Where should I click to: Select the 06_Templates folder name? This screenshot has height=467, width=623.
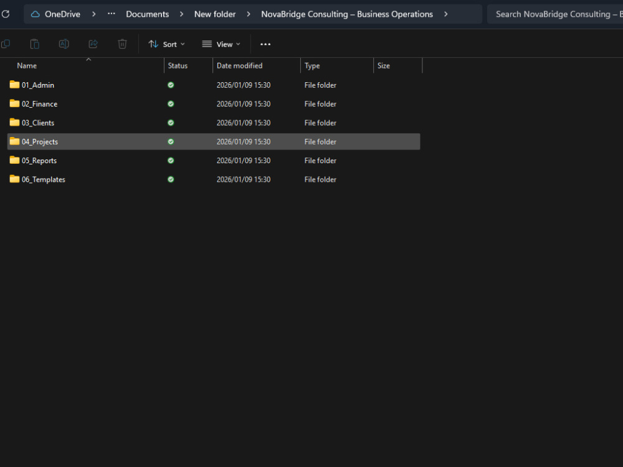44,179
